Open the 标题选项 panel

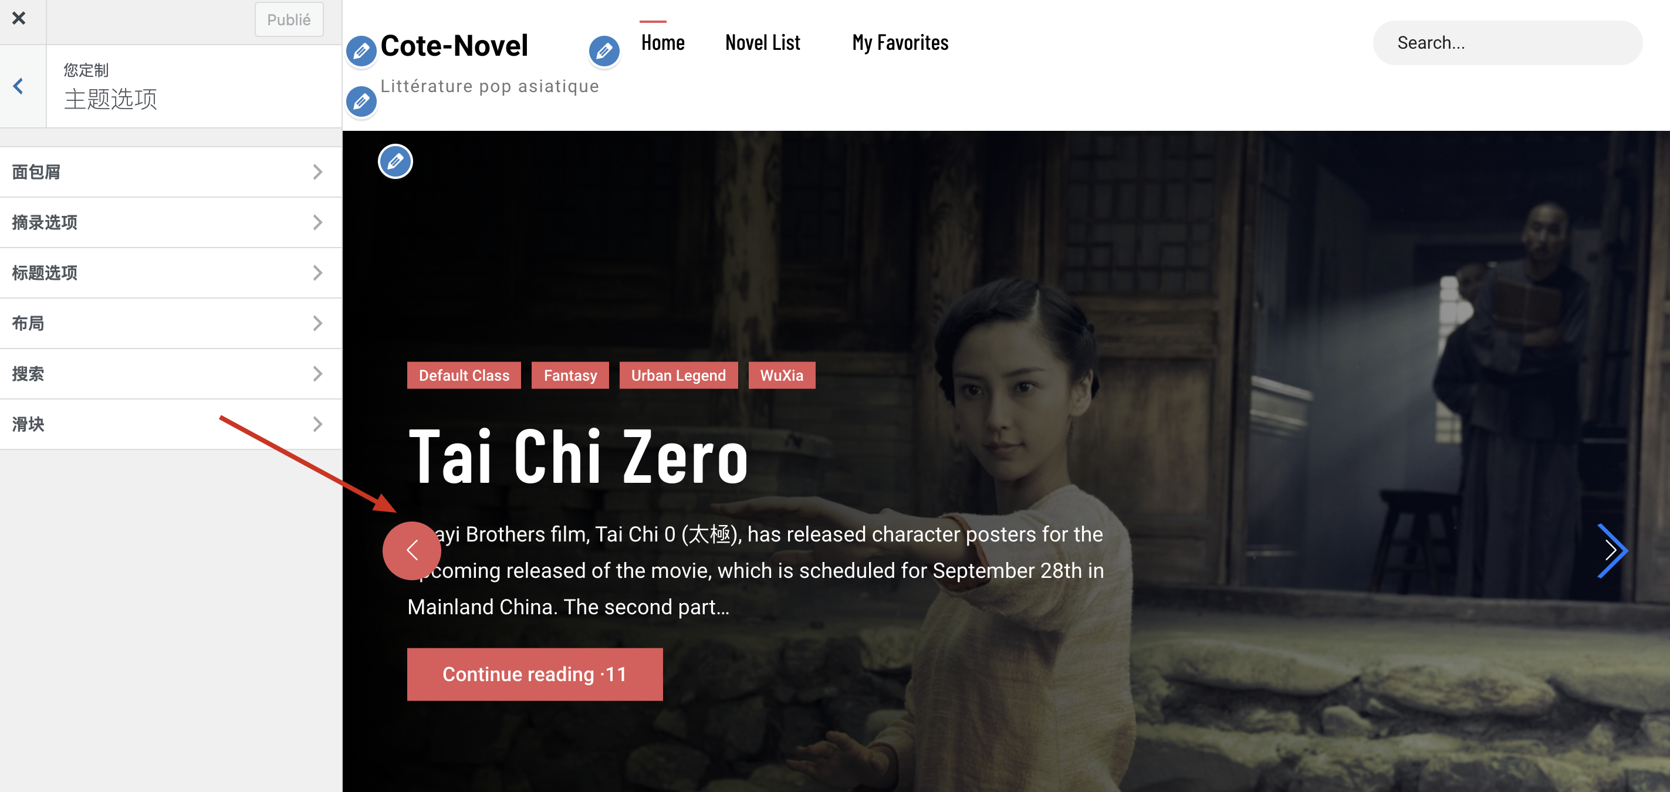click(171, 273)
